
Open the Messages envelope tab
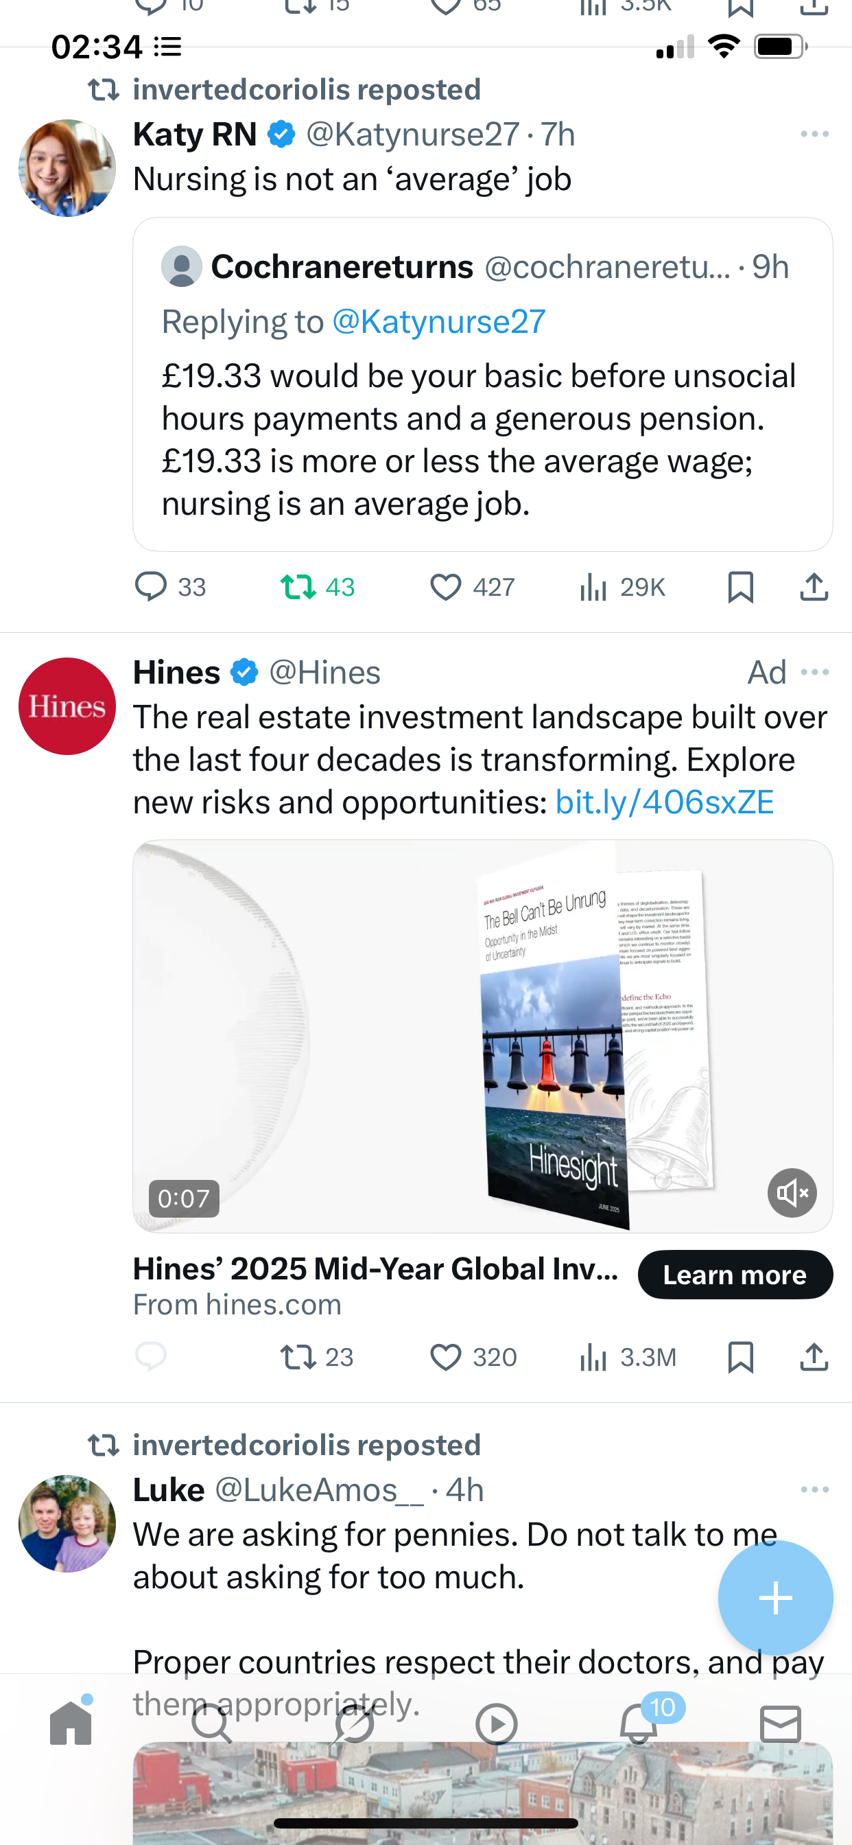pos(781,1724)
